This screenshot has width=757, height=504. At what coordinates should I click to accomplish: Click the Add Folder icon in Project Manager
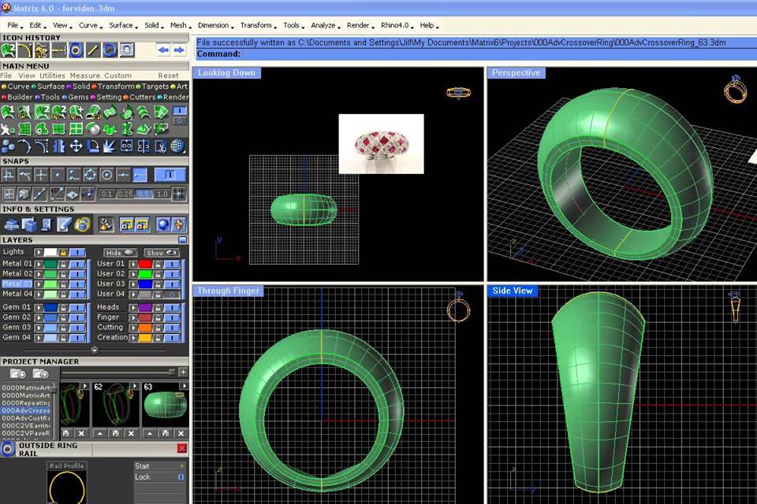tap(17, 373)
